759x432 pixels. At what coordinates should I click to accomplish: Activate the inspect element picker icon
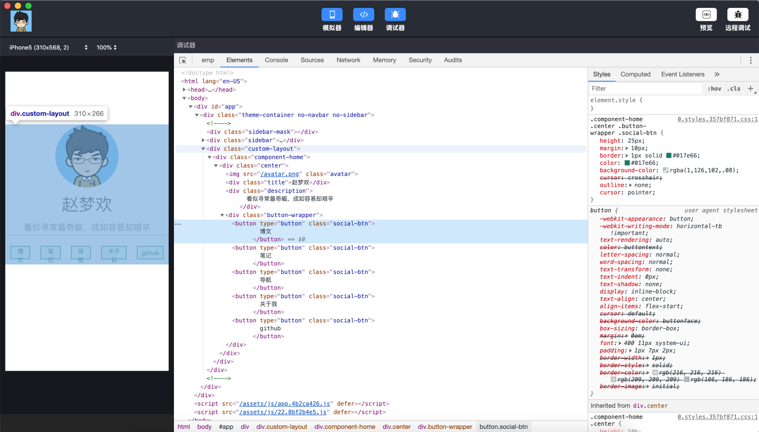183,60
